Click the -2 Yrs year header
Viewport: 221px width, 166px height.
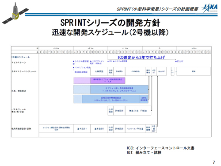(91, 48)
